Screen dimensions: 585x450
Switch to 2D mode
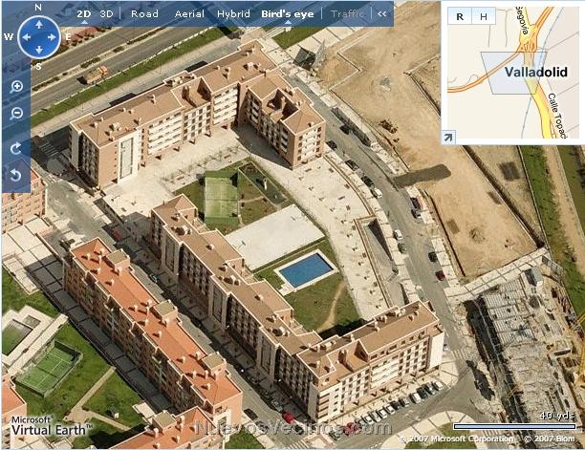(x=84, y=14)
